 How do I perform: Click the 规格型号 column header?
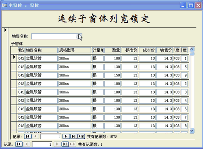75,50
